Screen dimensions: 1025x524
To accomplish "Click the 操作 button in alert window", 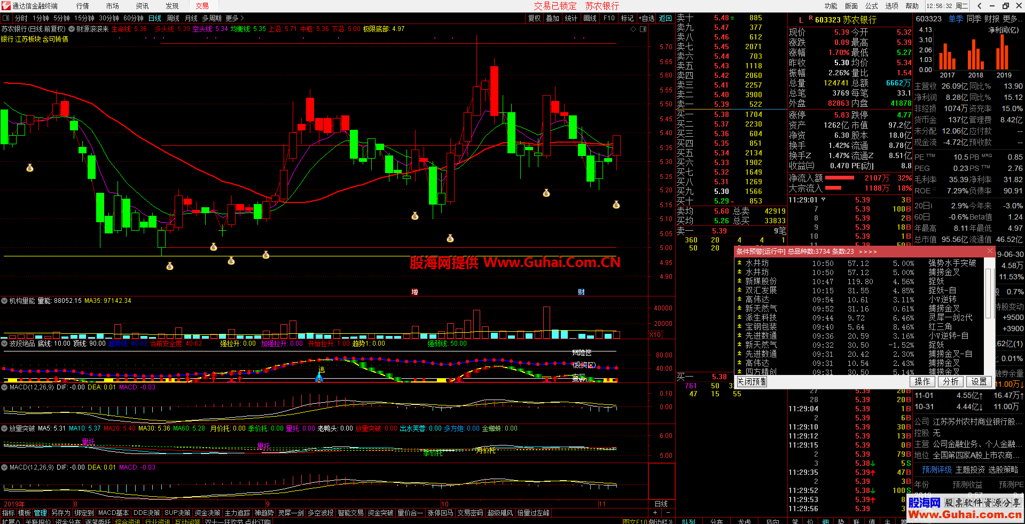I will coord(922,381).
